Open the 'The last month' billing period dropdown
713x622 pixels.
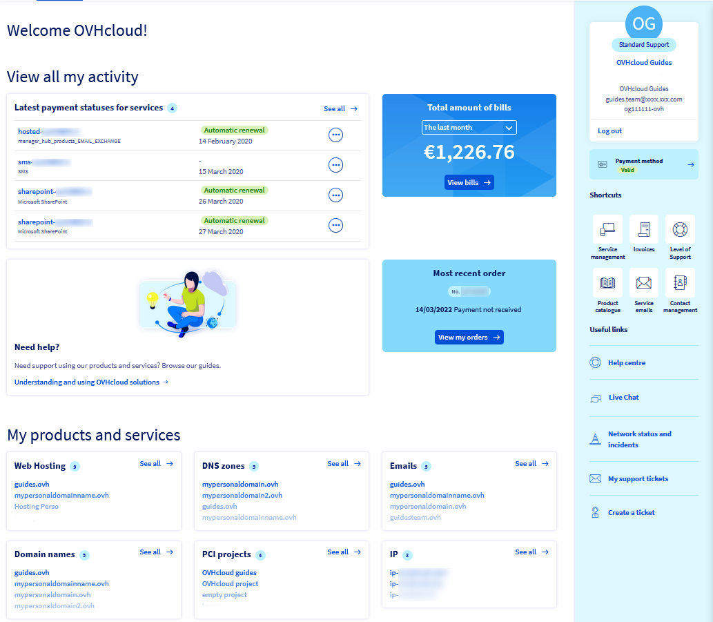(469, 127)
